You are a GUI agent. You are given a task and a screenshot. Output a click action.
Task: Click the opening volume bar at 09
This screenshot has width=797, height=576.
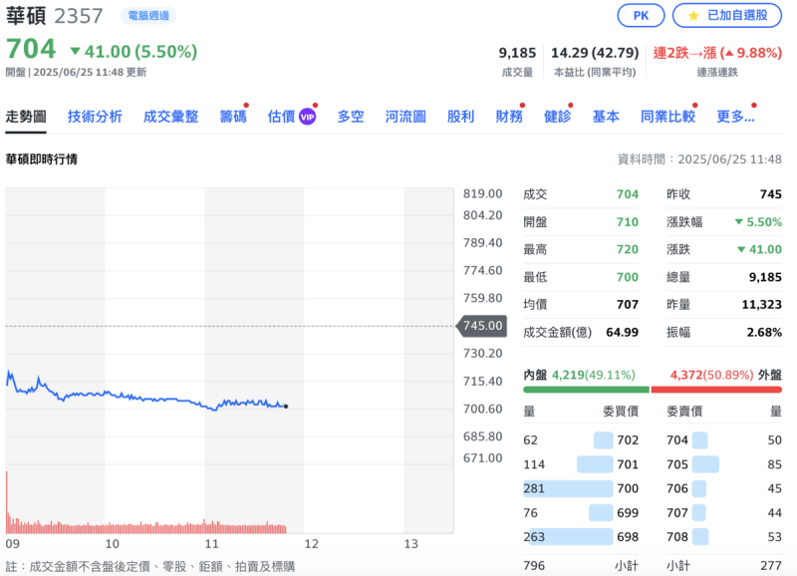(x=7, y=502)
